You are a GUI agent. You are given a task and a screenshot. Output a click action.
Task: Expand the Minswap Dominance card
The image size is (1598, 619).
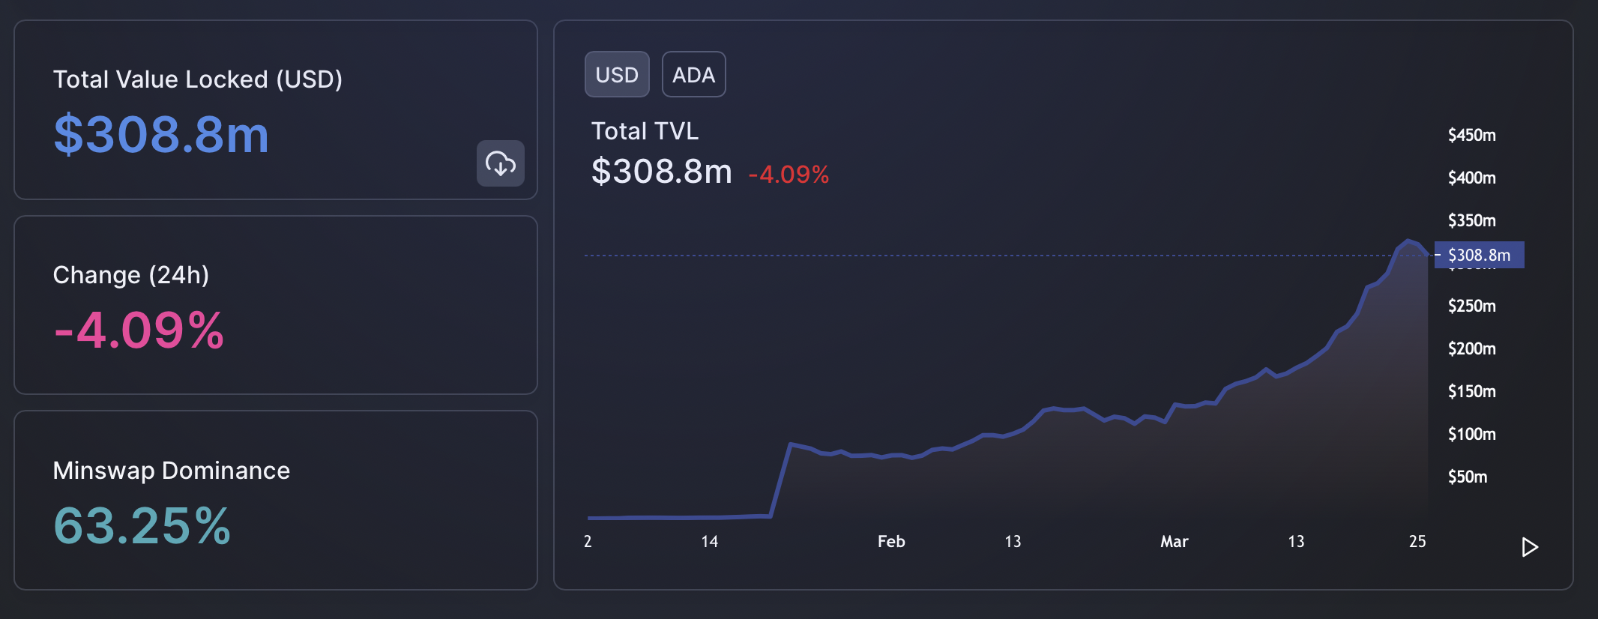coord(275,499)
